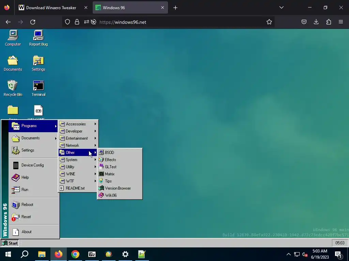
Task: Expand the Developer submenu
Action: pos(78,131)
